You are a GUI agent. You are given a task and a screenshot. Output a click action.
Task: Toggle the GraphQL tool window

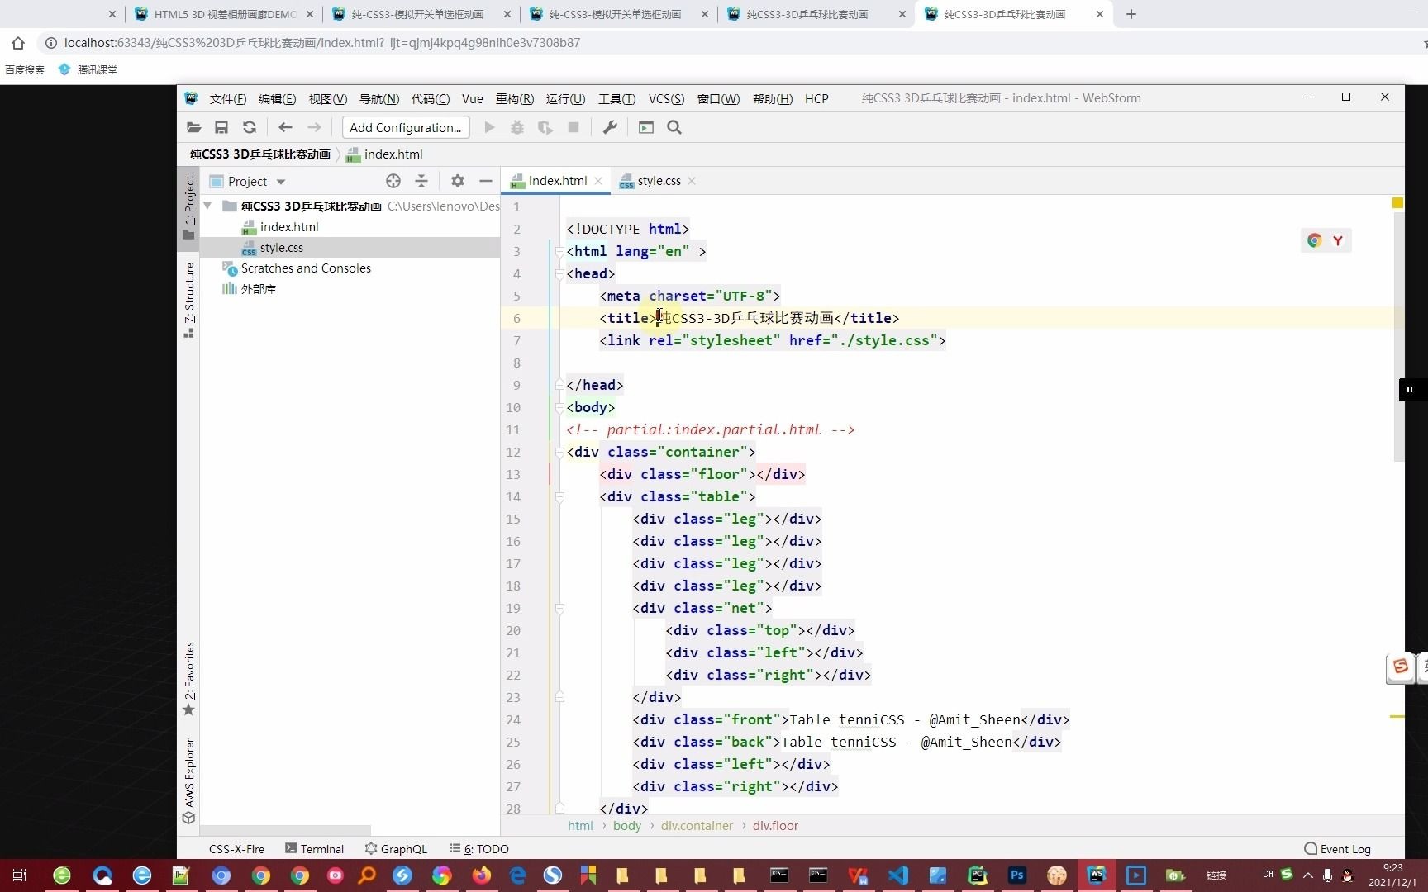point(397,849)
